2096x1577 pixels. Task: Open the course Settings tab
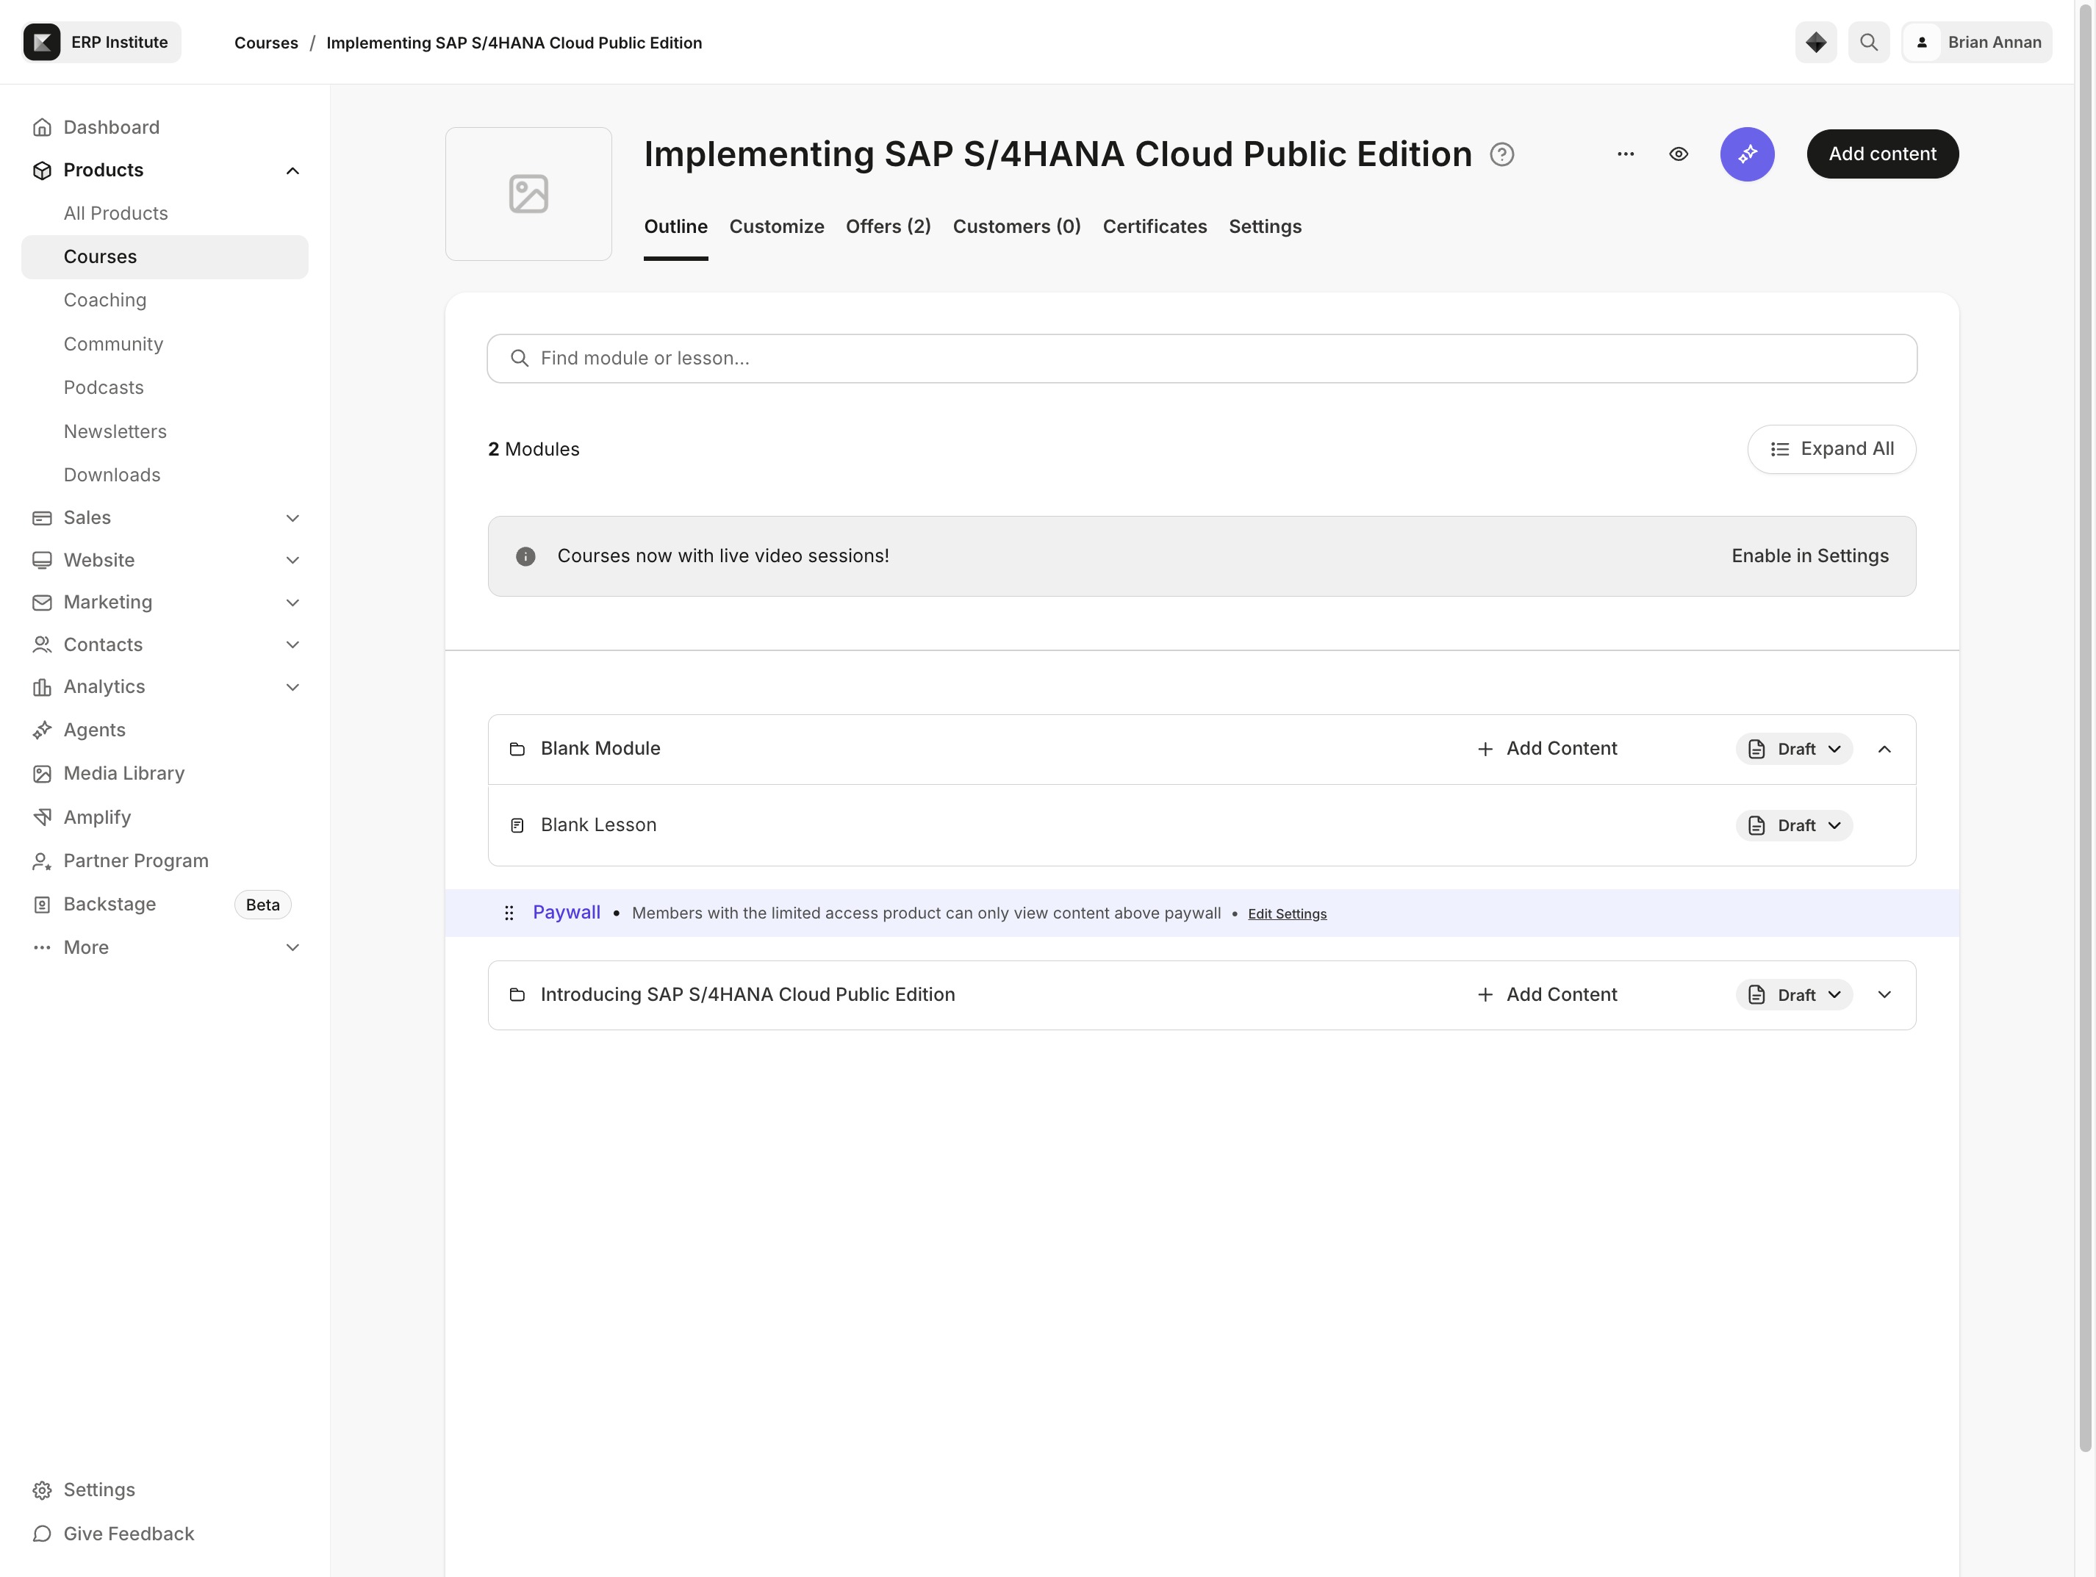pos(1265,228)
